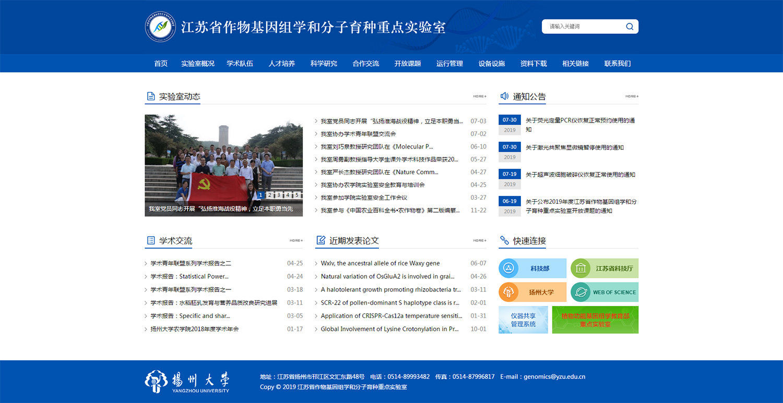
Task: Click the 扬州大学 orange icon
Action: coord(508,292)
